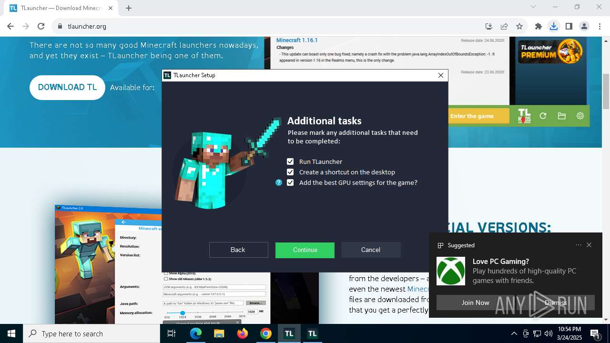The image size is (610, 343).
Task: Close the TLauncher Setup dialog
Action: click(441, 75)
